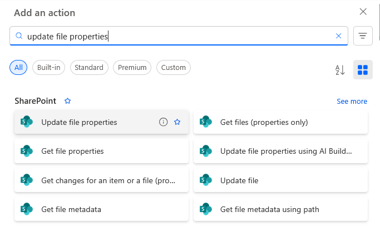Close the Add an action panel

coord(363,11)
